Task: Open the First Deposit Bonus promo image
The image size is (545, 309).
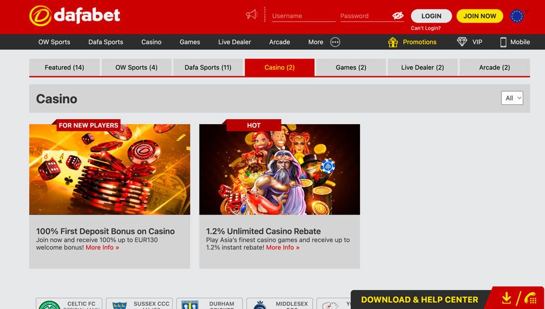Action: [x=110, y=169]
